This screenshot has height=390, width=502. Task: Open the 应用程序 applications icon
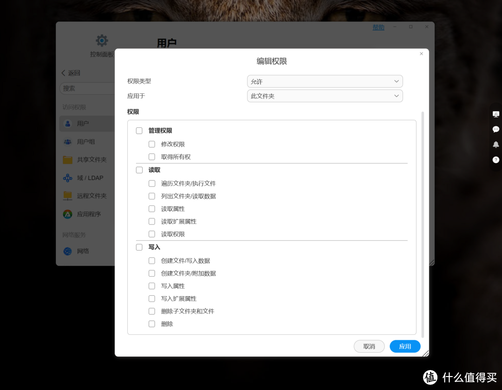(67, 214)
